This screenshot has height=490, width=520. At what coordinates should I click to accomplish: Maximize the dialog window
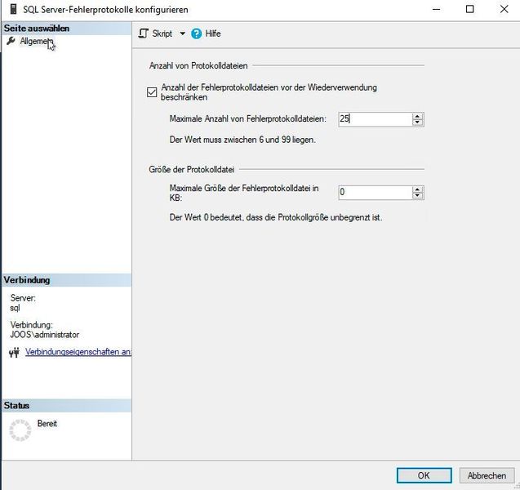tap(470, 9)
